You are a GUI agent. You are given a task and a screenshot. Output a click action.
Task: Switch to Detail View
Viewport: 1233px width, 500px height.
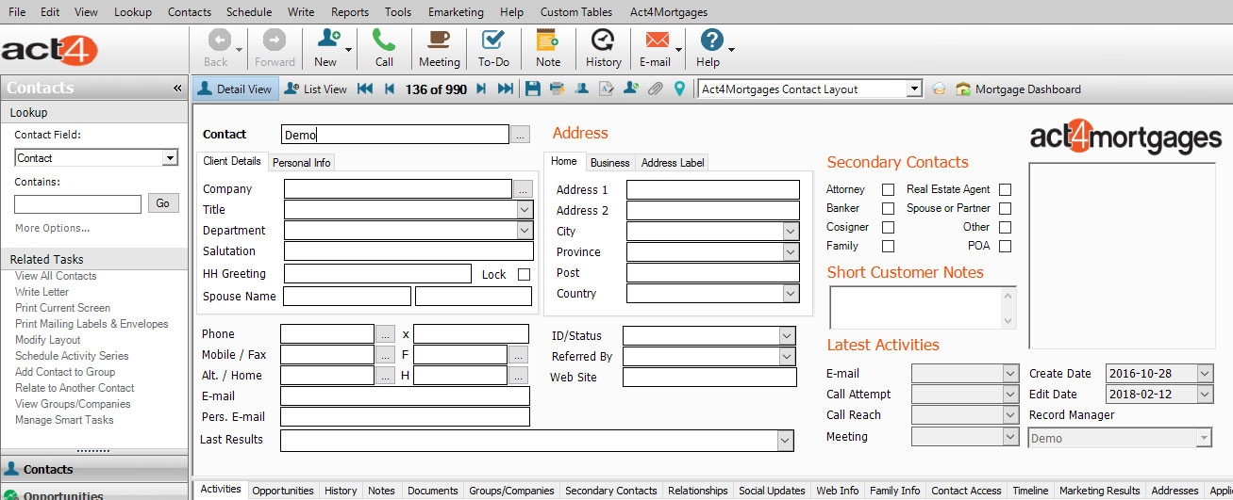pyautogui.click(x=236, y=89)
